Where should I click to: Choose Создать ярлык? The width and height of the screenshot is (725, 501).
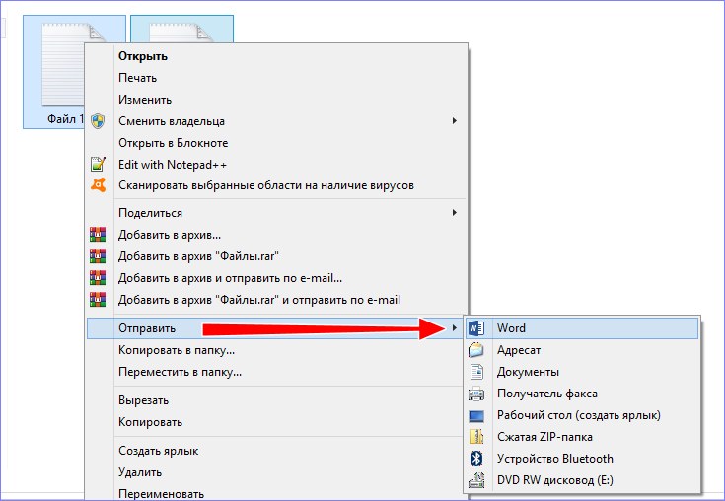[x=276, y=451]
